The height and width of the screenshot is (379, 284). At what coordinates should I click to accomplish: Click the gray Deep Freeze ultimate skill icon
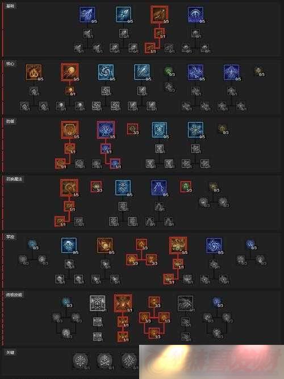click(97, 303)
